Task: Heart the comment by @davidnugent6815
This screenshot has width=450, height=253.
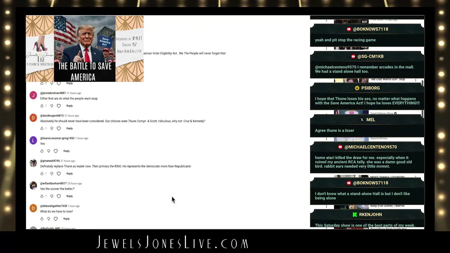Action: coord(59,128)
